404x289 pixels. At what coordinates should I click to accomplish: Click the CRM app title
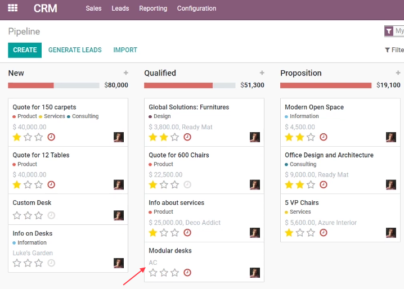(46, 8)
